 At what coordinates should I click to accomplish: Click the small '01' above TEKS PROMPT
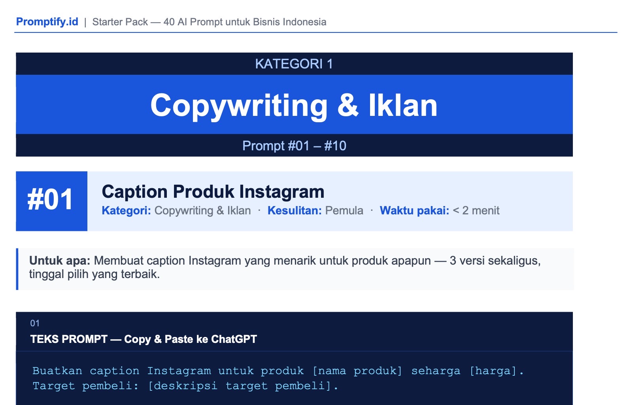(35, 323)
